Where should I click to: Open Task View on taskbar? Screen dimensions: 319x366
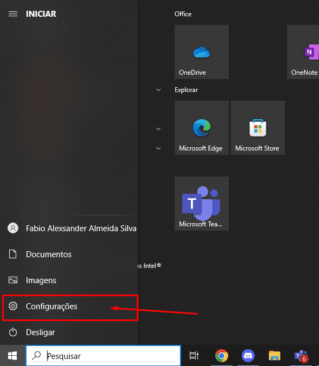194,356
